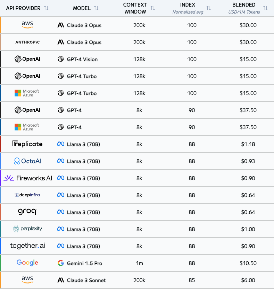Sort by Blended price arrows
The height and width of the screenshot is (289, 274).
[x=265, y=8]
